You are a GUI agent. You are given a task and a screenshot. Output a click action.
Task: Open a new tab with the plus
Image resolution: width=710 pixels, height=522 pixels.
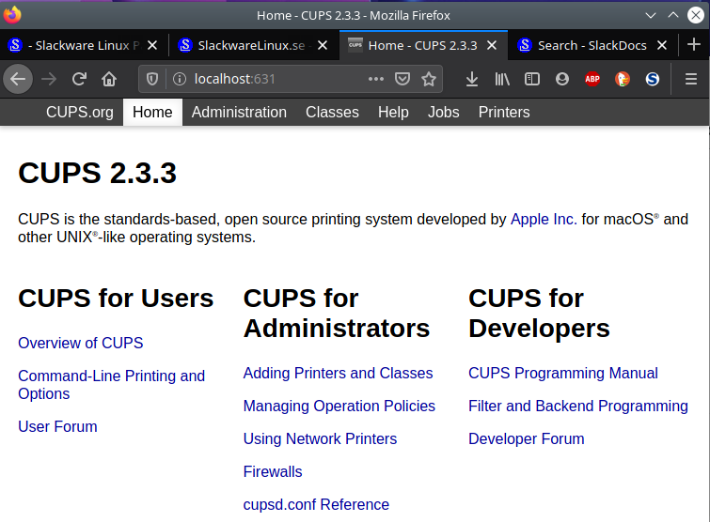click(x=694, y=45)
